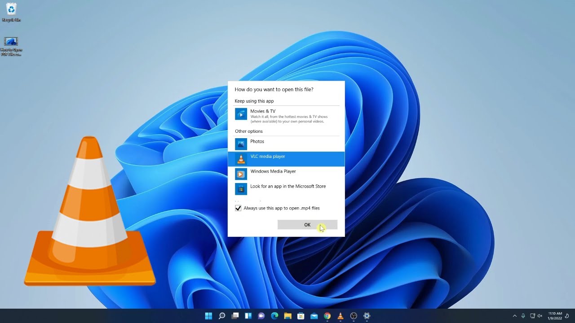Open Settings gear on the taskbar
The width and height of the screenshot is (575, 323).
(x=367, y=316)
